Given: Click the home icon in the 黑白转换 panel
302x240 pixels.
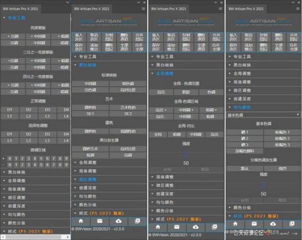Looking at the screenshot, I should point(81,221).
